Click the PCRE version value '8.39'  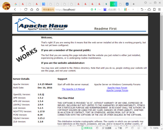point(40,115)
